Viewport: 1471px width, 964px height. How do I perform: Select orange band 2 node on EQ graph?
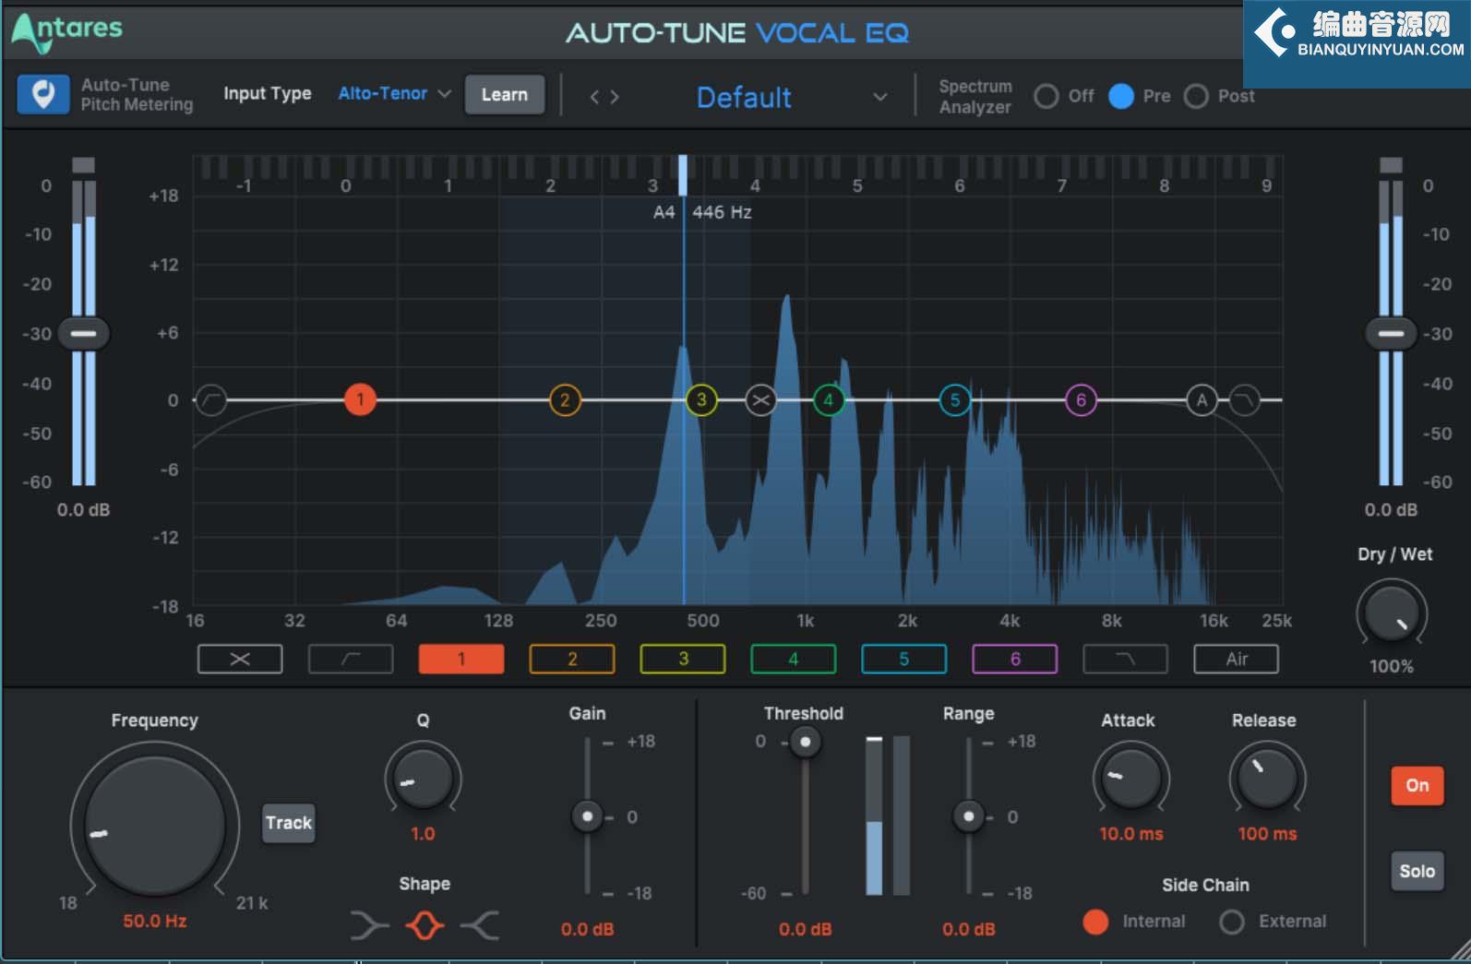(565, 400)
